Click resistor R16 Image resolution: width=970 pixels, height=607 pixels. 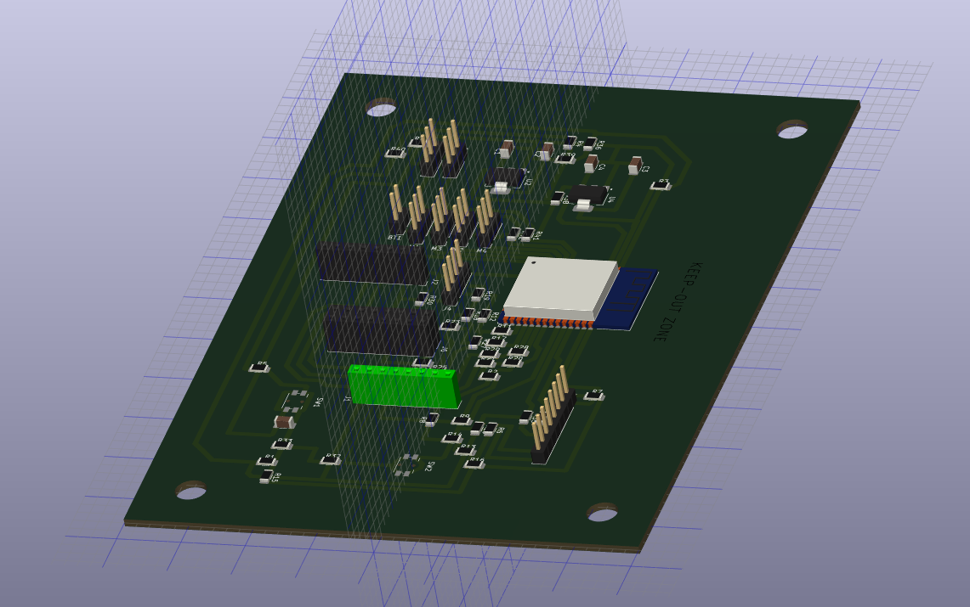[474, 463]
